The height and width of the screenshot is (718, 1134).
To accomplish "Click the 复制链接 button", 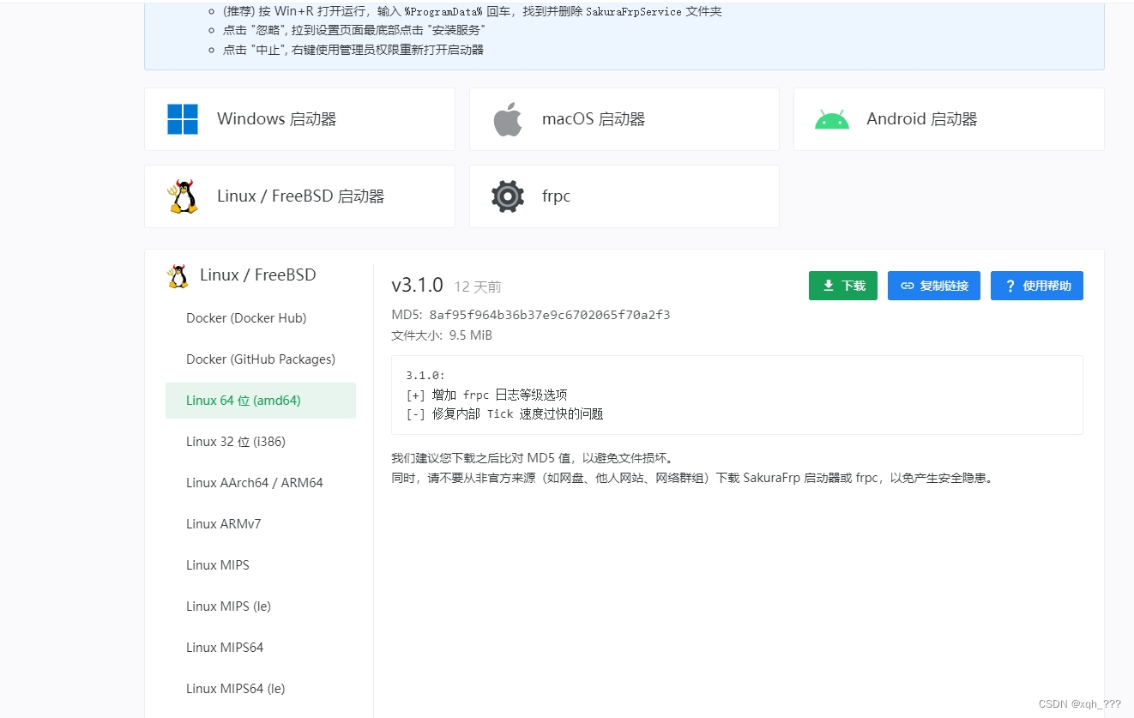I will pyautogui.click(x=934, y=285).
